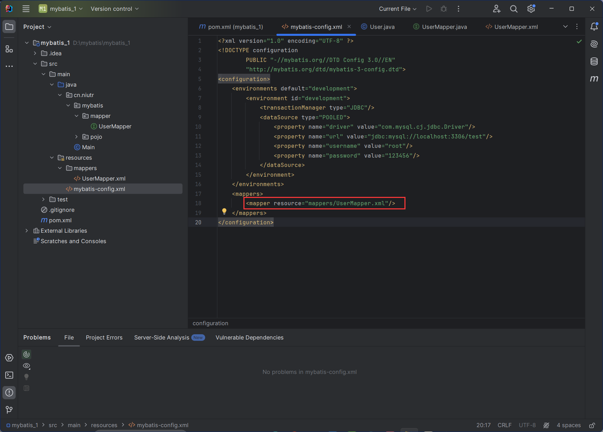Image resolution: width=603 pixels, height=432 pixels.
Task: Select UserMapper.xml in the project tree
Action: point(103,178)
